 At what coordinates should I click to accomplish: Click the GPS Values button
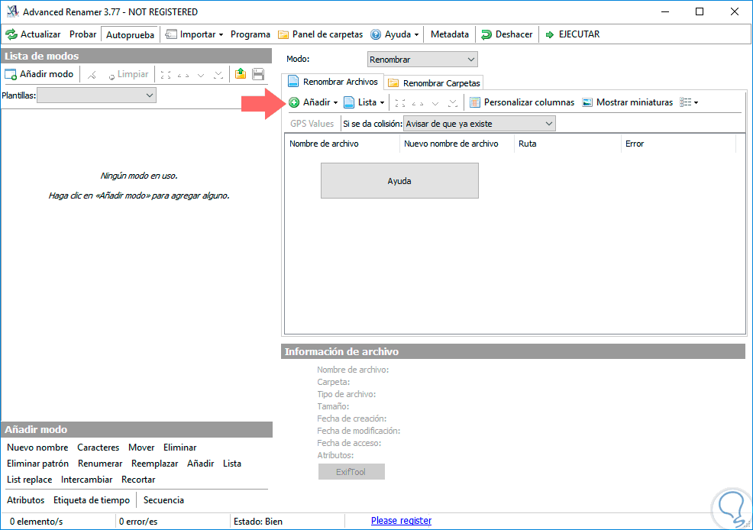(312, 124)
